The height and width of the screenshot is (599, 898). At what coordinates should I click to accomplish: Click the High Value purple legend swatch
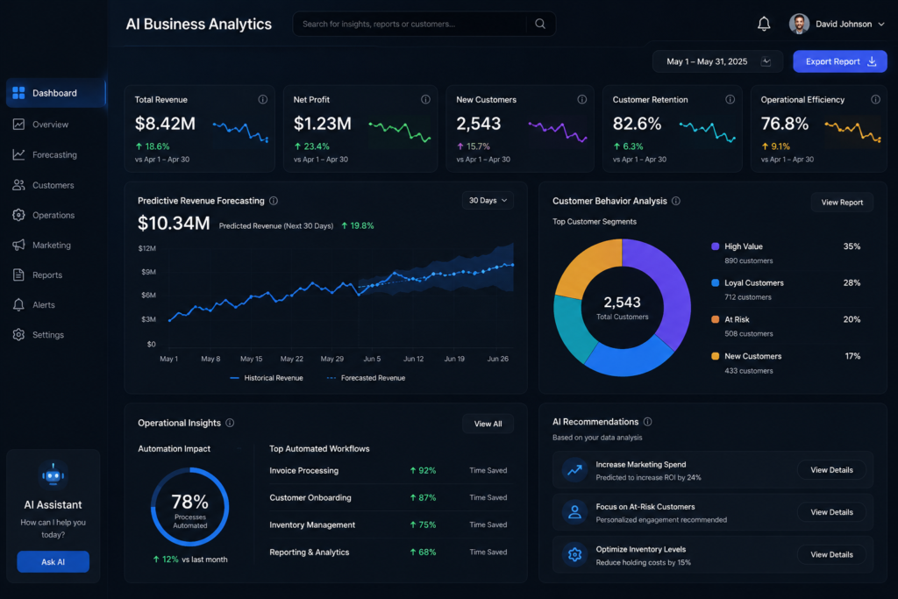click(x=716, y=246)
